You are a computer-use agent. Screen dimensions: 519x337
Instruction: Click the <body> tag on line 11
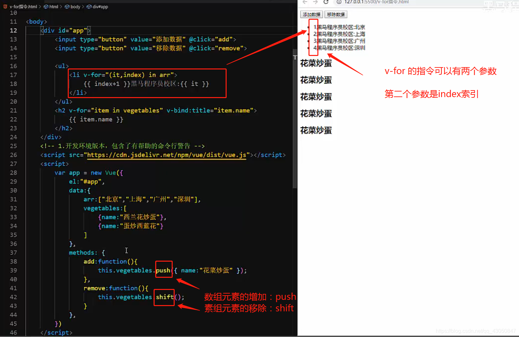point(36,22)
